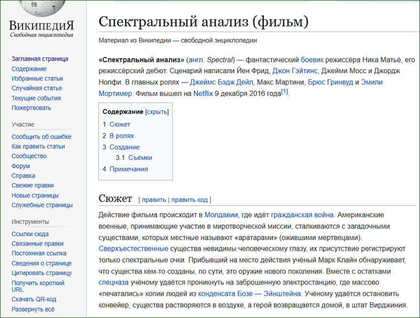Click Скачать QR-код link
This screenshot has width=420, height=318.
click(34, 299)
